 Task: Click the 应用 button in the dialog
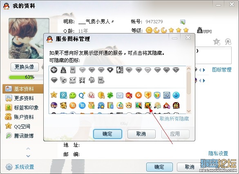coord(175,134)
